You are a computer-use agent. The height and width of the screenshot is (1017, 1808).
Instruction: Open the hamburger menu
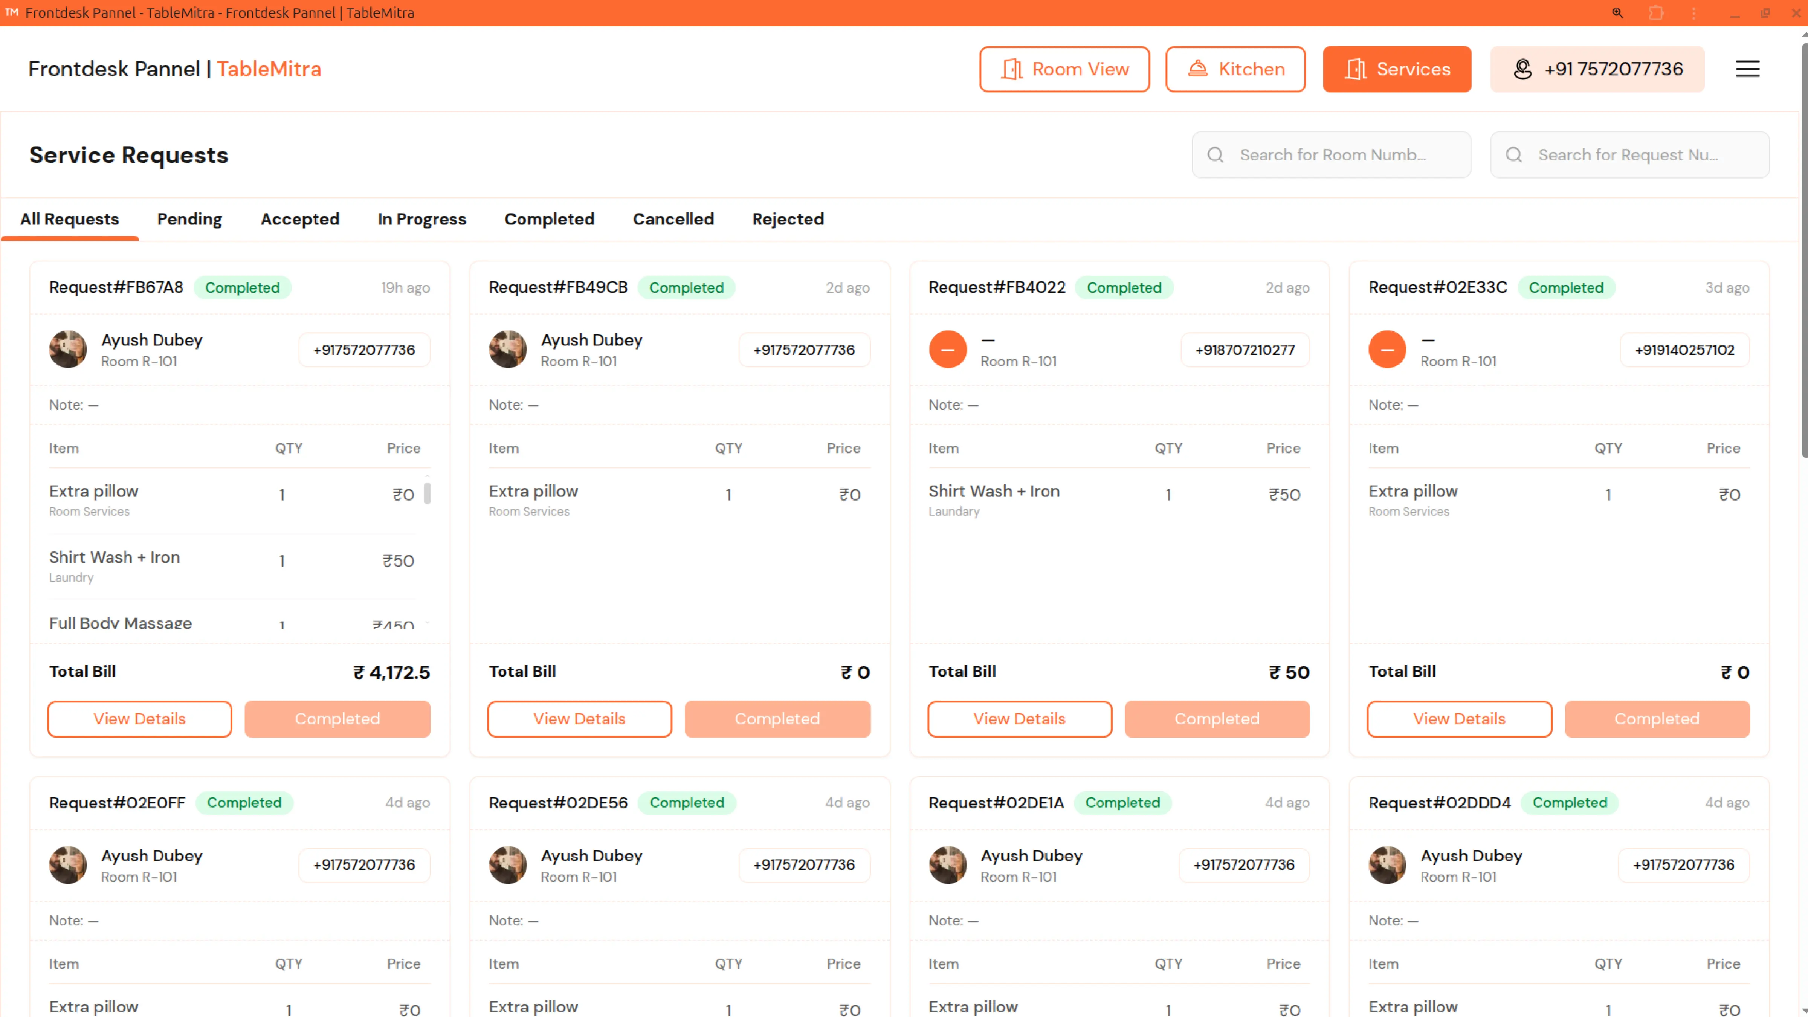[x=1748, y=69]
